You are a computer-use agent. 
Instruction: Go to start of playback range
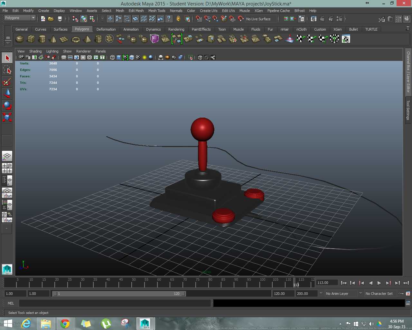click(344, 283)
